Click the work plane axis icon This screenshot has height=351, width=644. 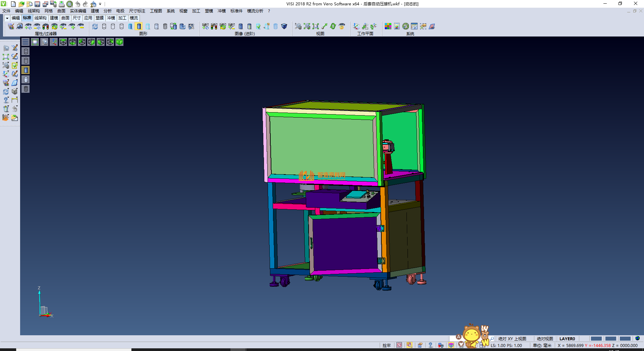[x=356, y=26]
